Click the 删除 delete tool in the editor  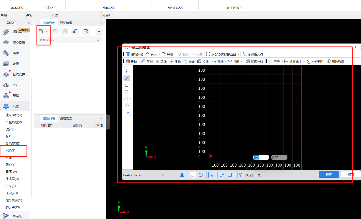click(x=132, y=62)
